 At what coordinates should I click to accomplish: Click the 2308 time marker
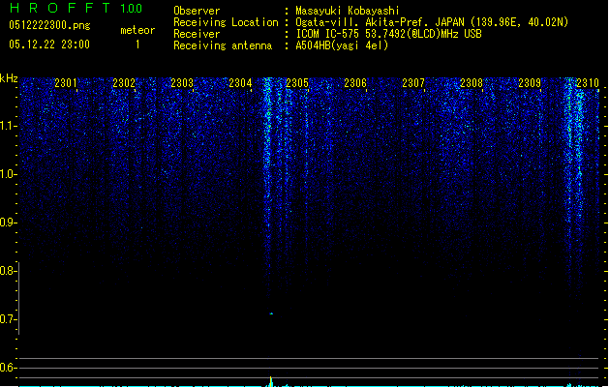tap(472, 83)
